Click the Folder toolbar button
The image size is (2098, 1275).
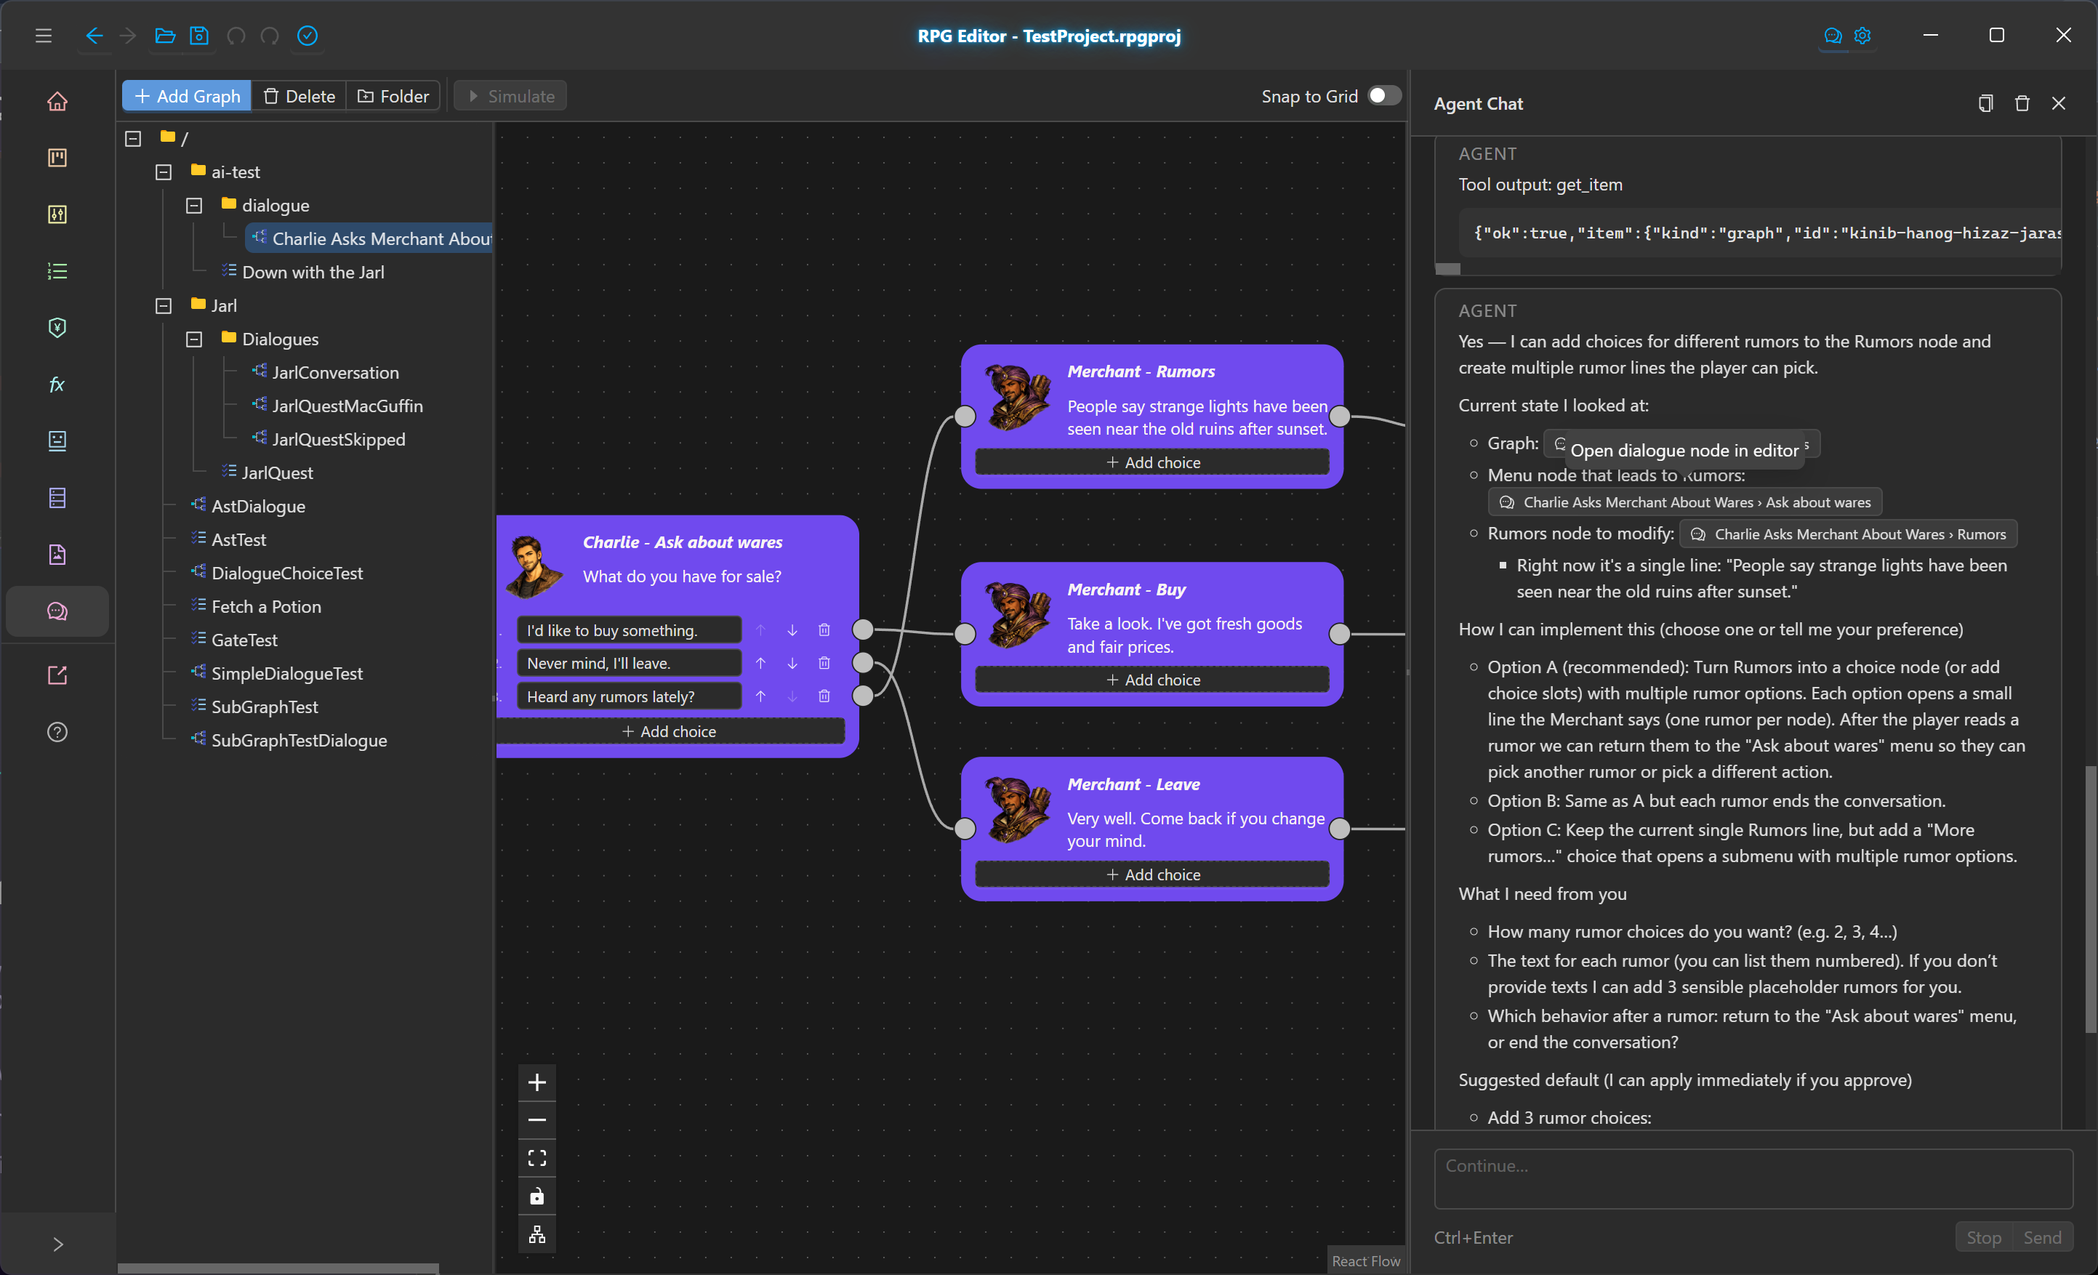point(393,96)
